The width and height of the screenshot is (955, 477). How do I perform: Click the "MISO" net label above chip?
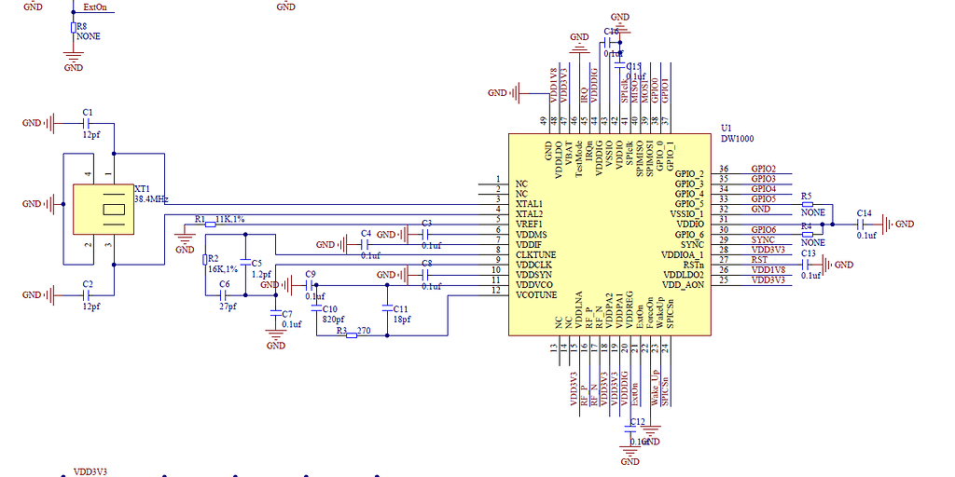[x=634, y=91]
